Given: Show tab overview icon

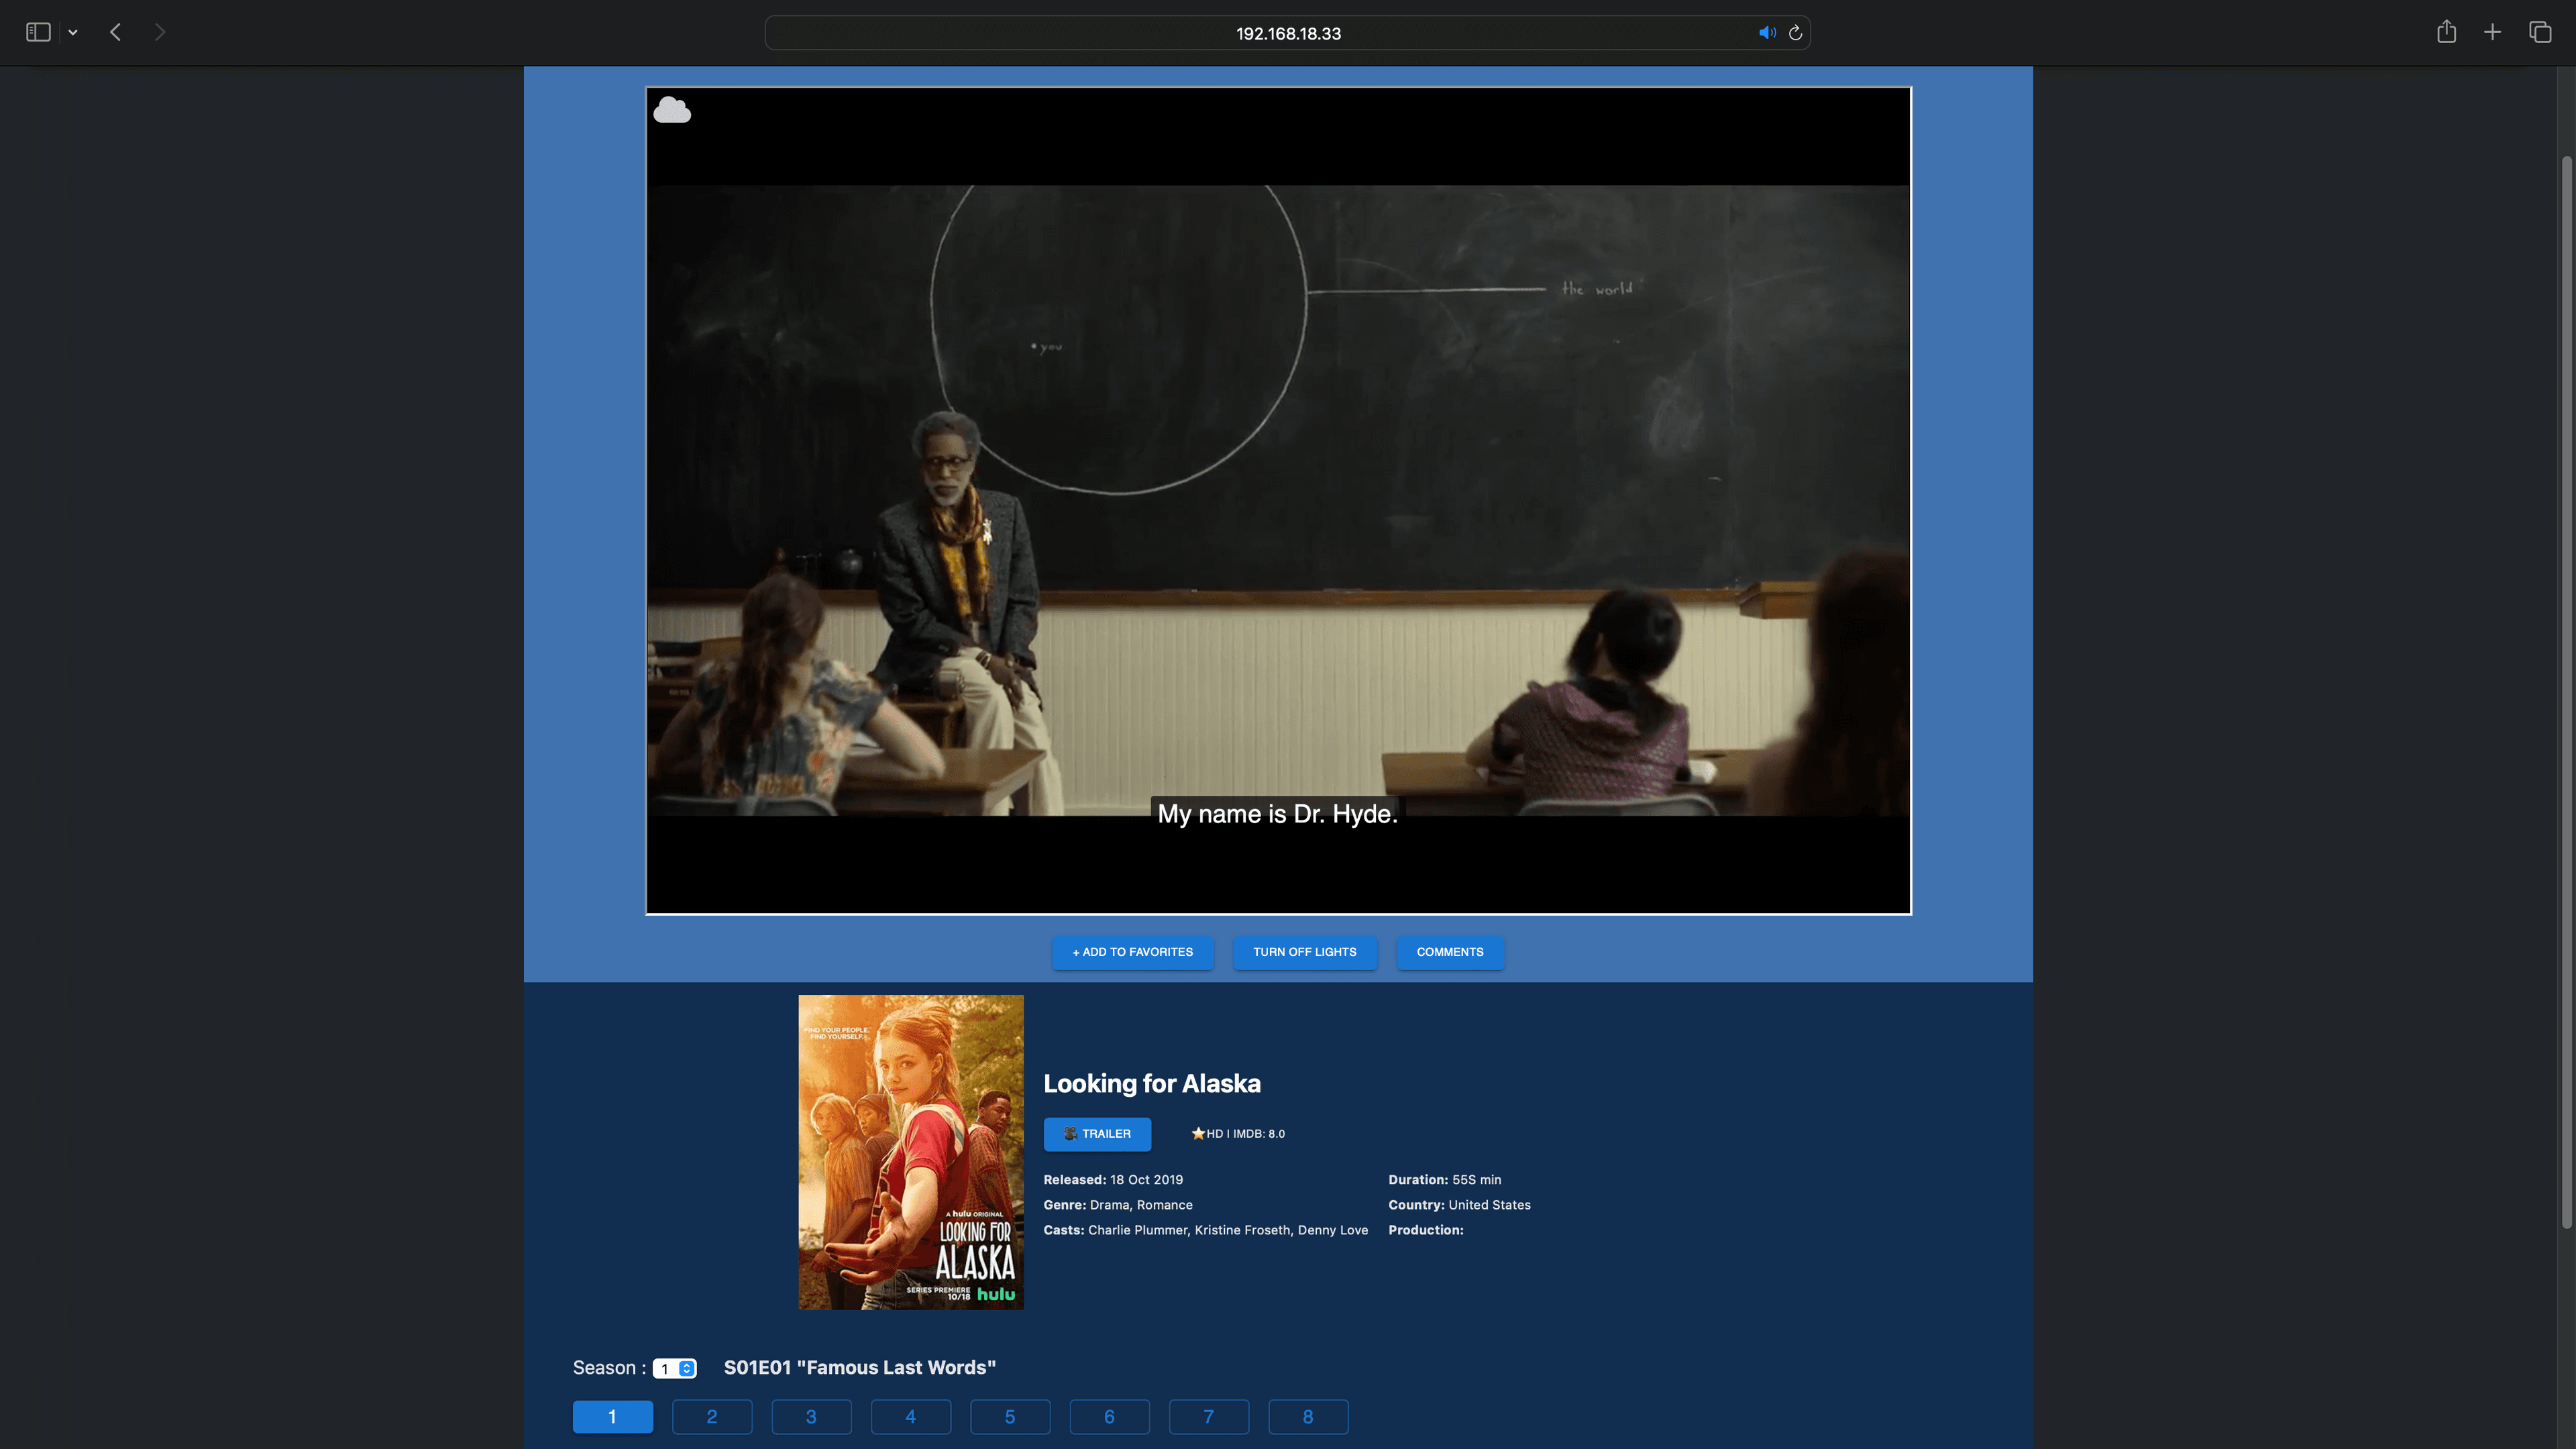Looking at the screenshot, I should (2540, 32).
